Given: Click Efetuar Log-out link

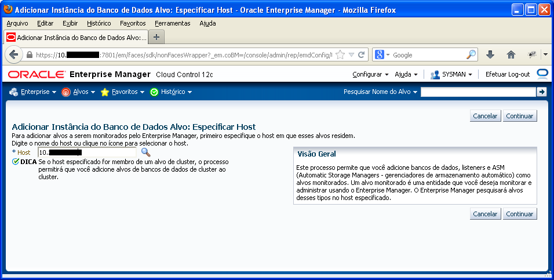Looking at the screenshot, I should point(508,74).
